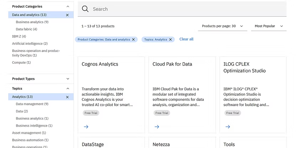Open the Products per page dropdown
This screenshot has width=297, height=148.
pos(223,26)
